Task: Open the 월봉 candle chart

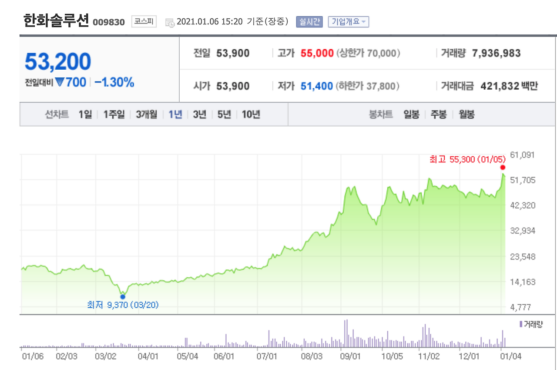Action: (466, 114)
